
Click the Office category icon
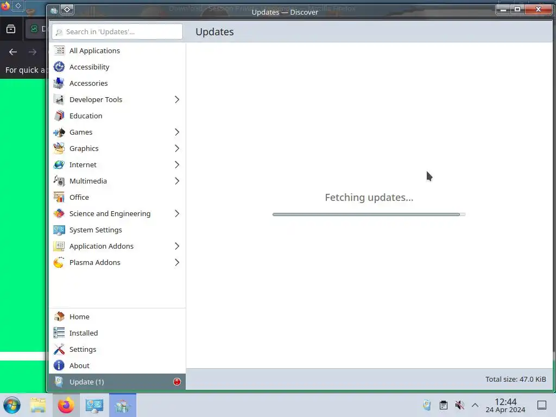coord(59,198)
